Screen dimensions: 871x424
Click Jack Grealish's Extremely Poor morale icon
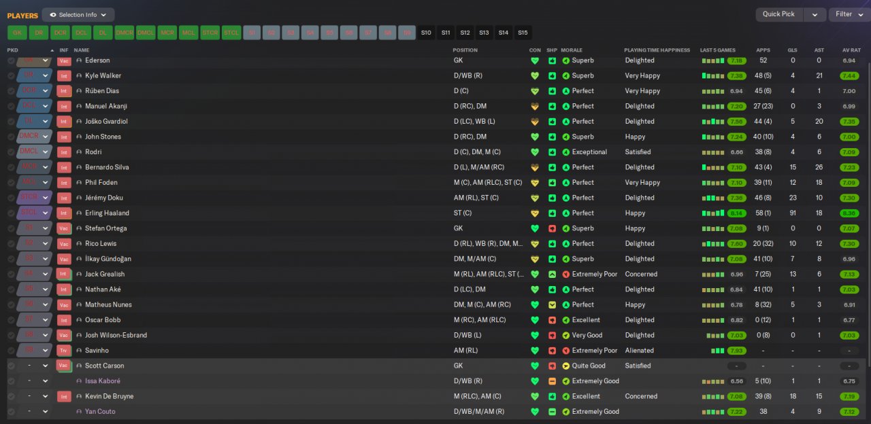(566, 275)
